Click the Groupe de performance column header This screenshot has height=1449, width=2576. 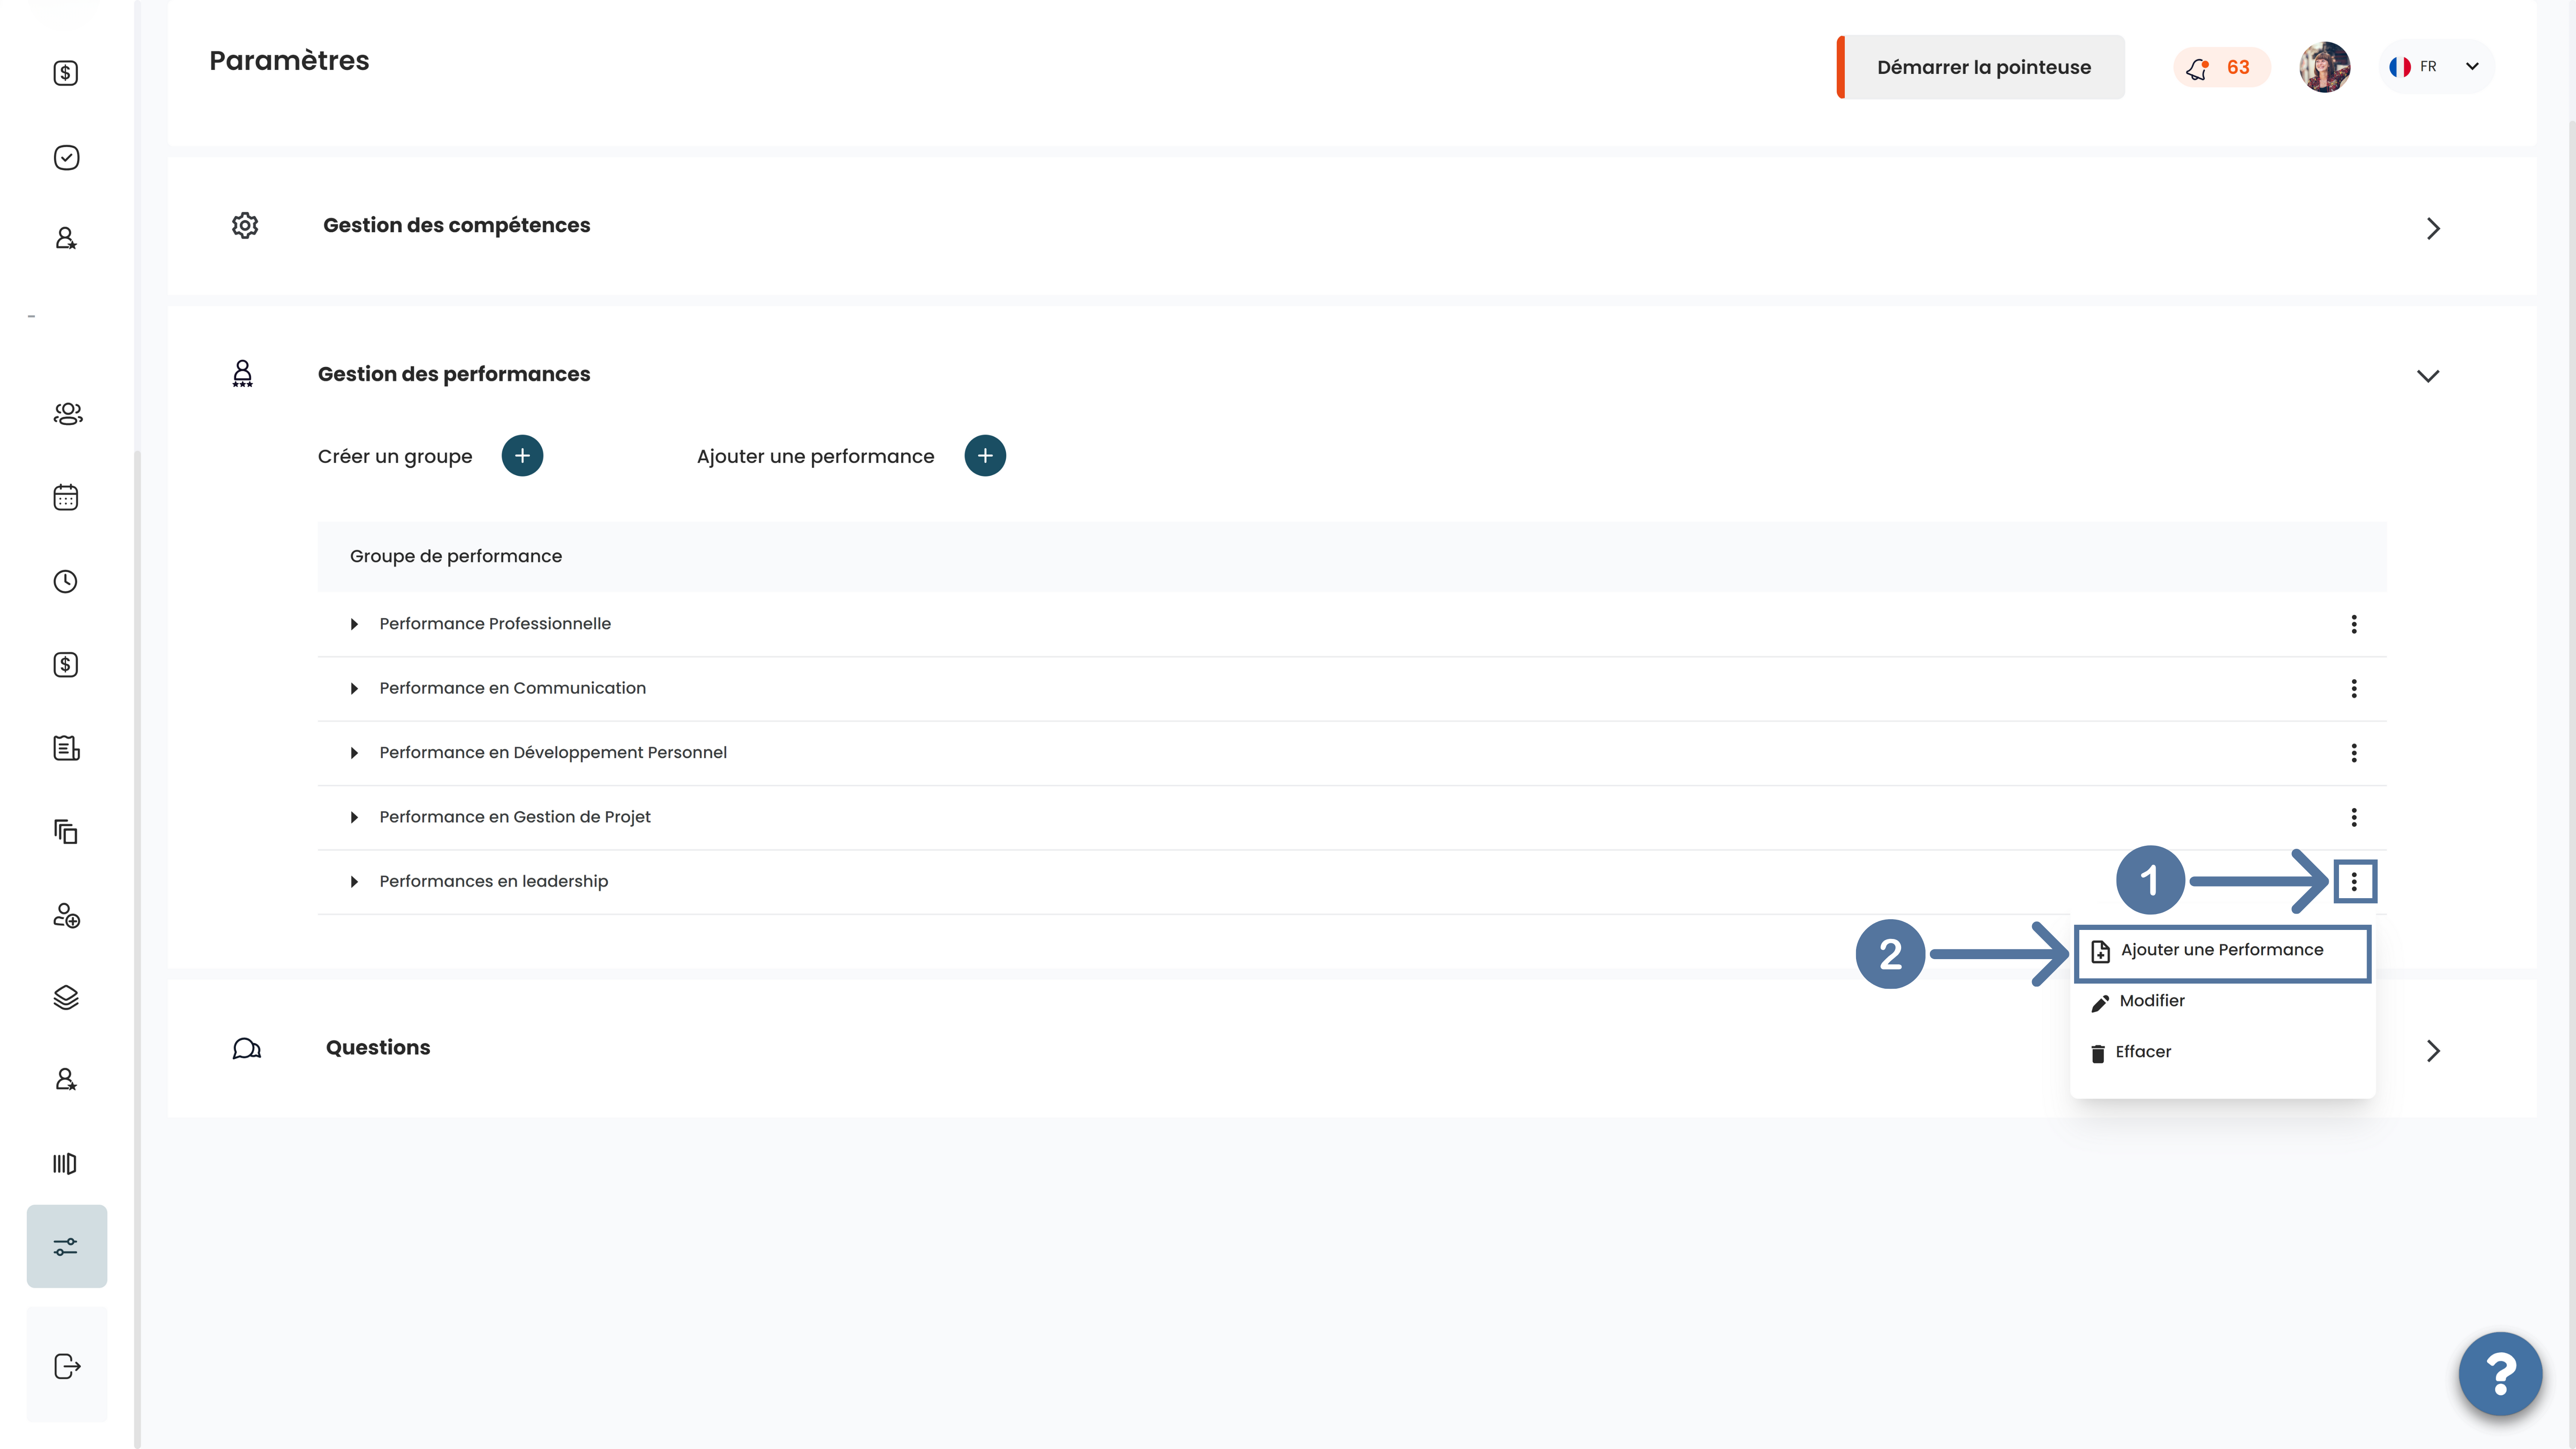456,556
